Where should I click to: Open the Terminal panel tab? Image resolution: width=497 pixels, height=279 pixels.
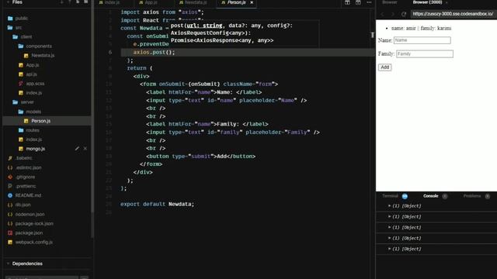pos(390,196)
